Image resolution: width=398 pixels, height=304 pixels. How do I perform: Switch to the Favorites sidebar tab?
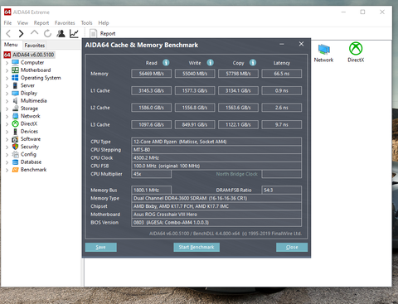pos(35,46)
